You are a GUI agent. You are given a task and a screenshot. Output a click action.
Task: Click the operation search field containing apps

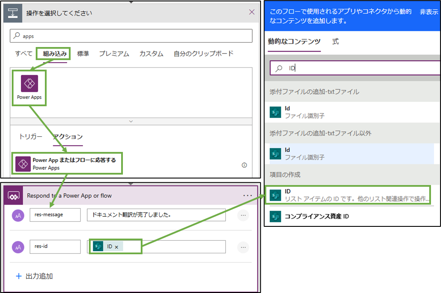click(x=131, y=36)
